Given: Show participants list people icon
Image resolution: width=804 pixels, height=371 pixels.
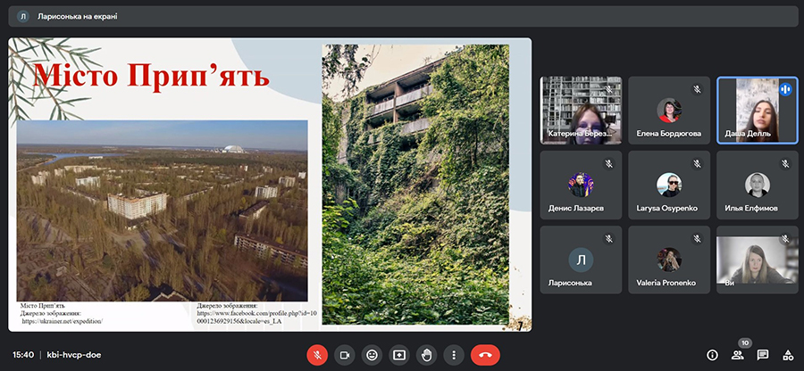Looking at the screenshot, I should tap(737, 355).
